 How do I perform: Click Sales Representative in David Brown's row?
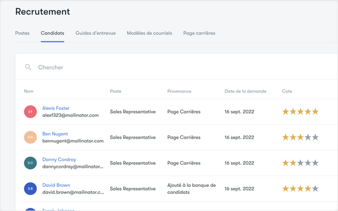coord(133,188)
